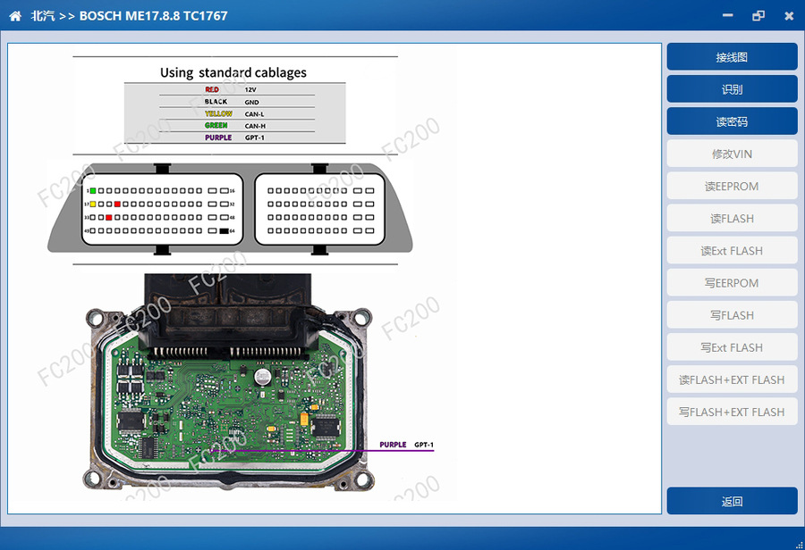The height and width of the screenshot is (550, 805).
Task: Click the 读FLASH button
Action: coord(732,218)
